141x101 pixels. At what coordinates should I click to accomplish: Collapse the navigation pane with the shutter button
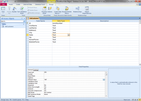click(24, 18)
